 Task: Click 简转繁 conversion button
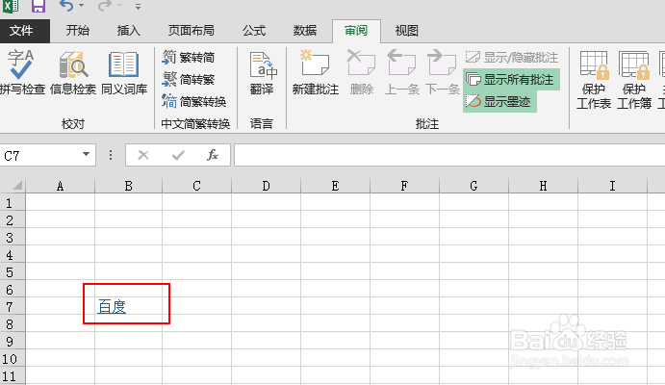tap(189, 79)
